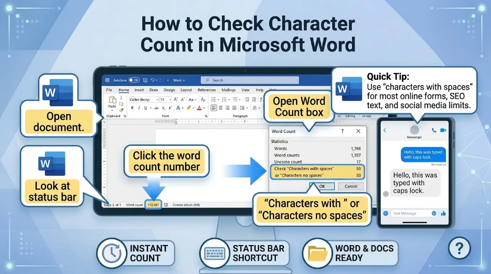The height and width of the screenshot is (274, 491).
Task: Click the Read Mode book icon in status bar
Action: click(x=166, y=205)
